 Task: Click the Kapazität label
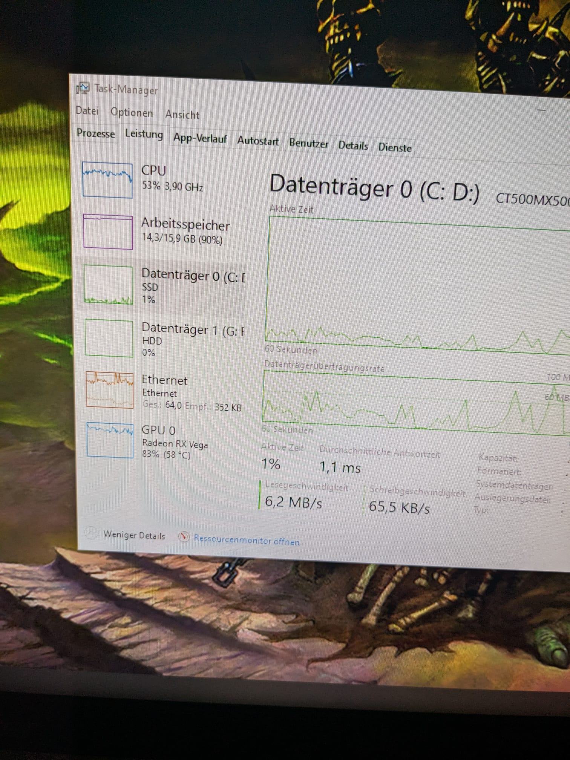(x=498, y=458)
